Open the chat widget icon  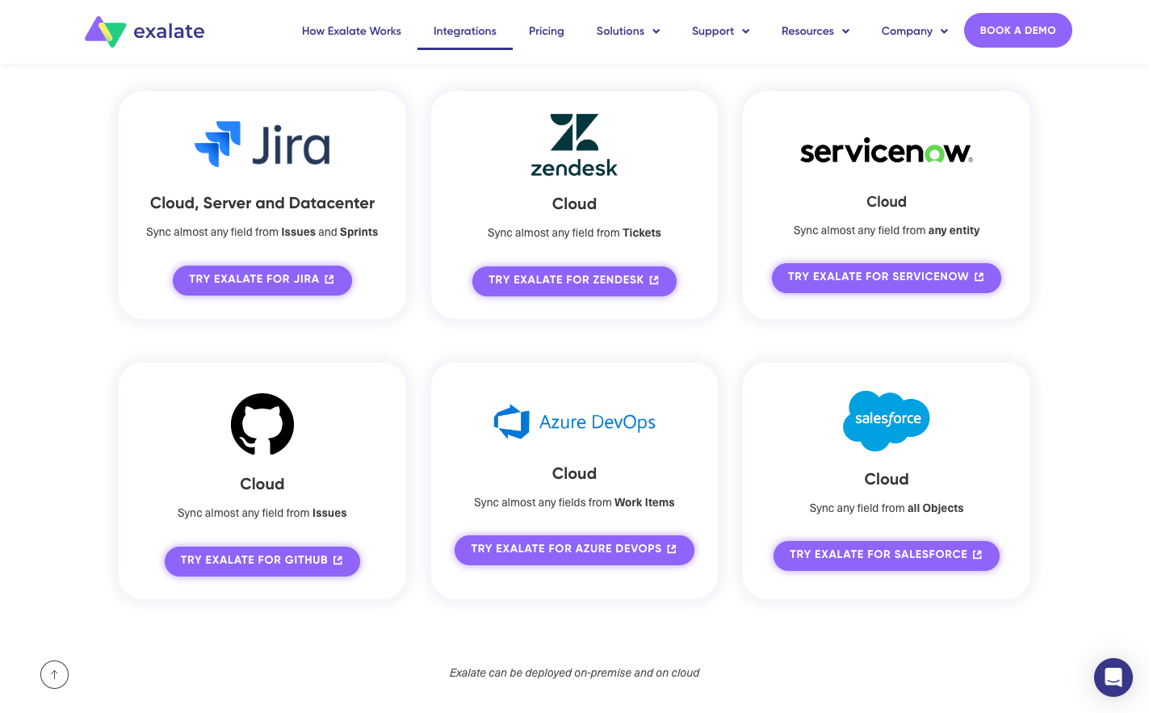point(1113,677)
